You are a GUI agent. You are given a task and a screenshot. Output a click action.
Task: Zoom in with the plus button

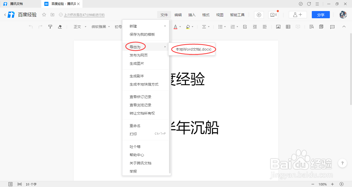(x=332, y=184)
